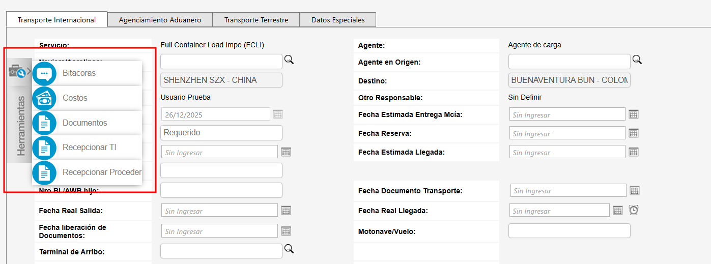Click the Fecha Estimada Entrega Mcía date field
This screenshot has height=264, width=711.
567,114
